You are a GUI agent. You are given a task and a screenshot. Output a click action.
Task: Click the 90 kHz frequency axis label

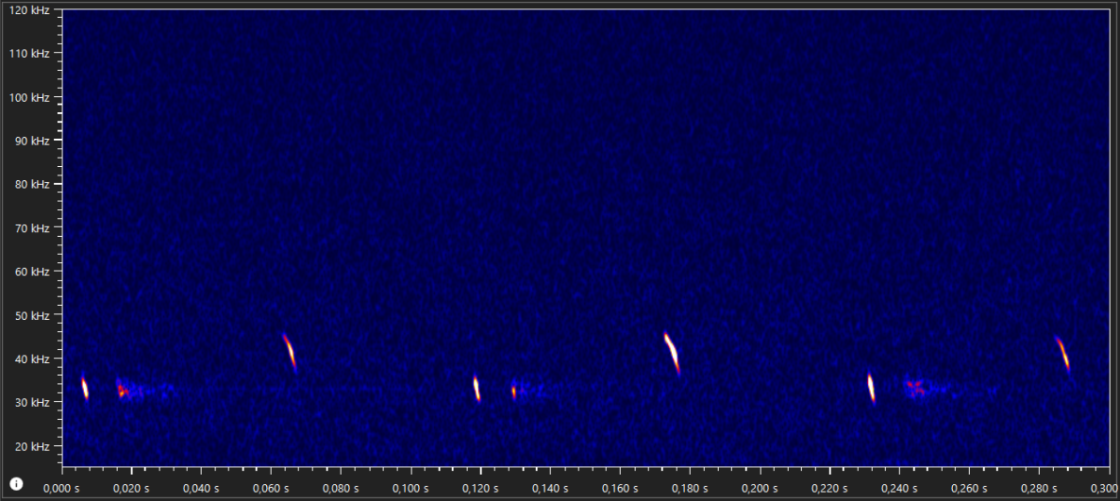tap(34, 141)
